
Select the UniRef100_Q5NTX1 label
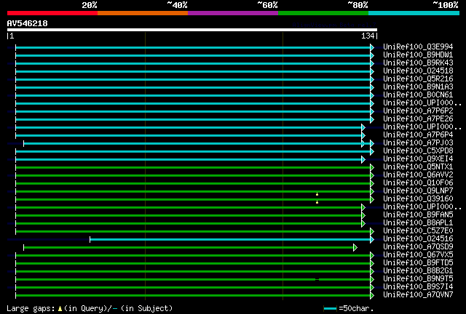click(x=418, y=166)
